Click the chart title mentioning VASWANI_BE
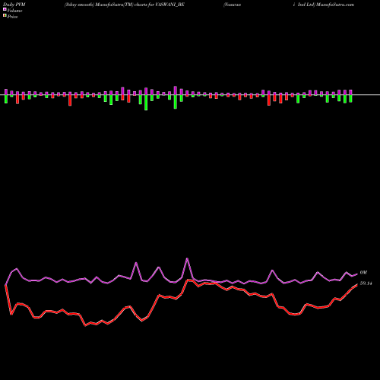Image resolution: width=380 pixels, height=380 pixels. click(x=125, y=5)
